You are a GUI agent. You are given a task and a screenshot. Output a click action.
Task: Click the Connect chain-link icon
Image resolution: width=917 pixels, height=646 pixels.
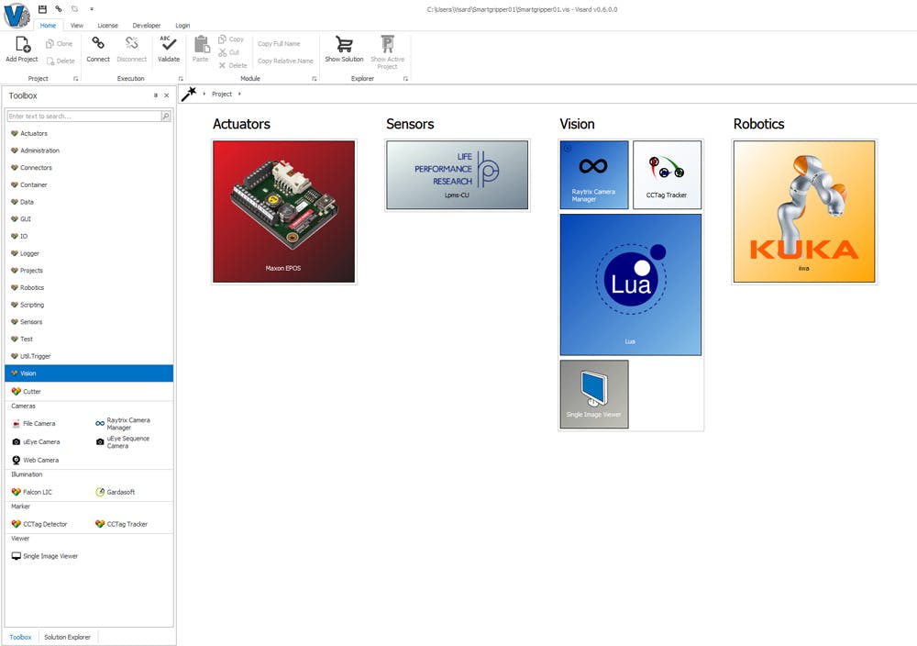point(98,43)
